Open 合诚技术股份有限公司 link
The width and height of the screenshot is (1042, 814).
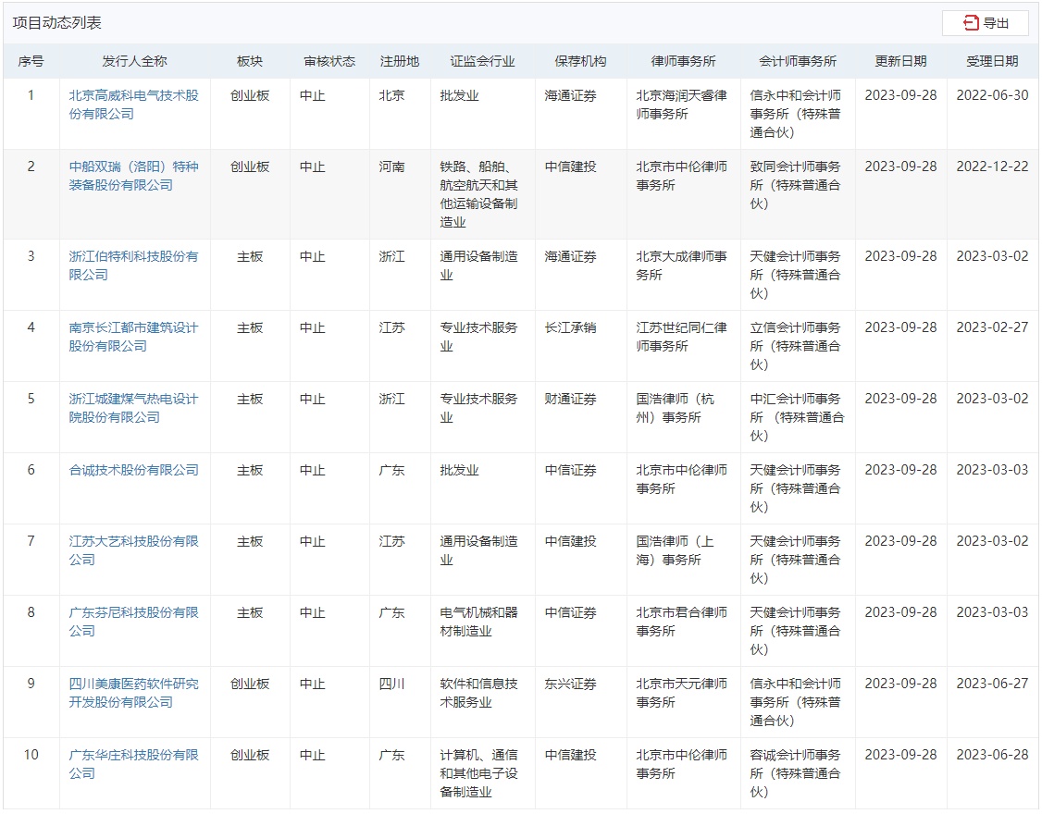point(133,470)
